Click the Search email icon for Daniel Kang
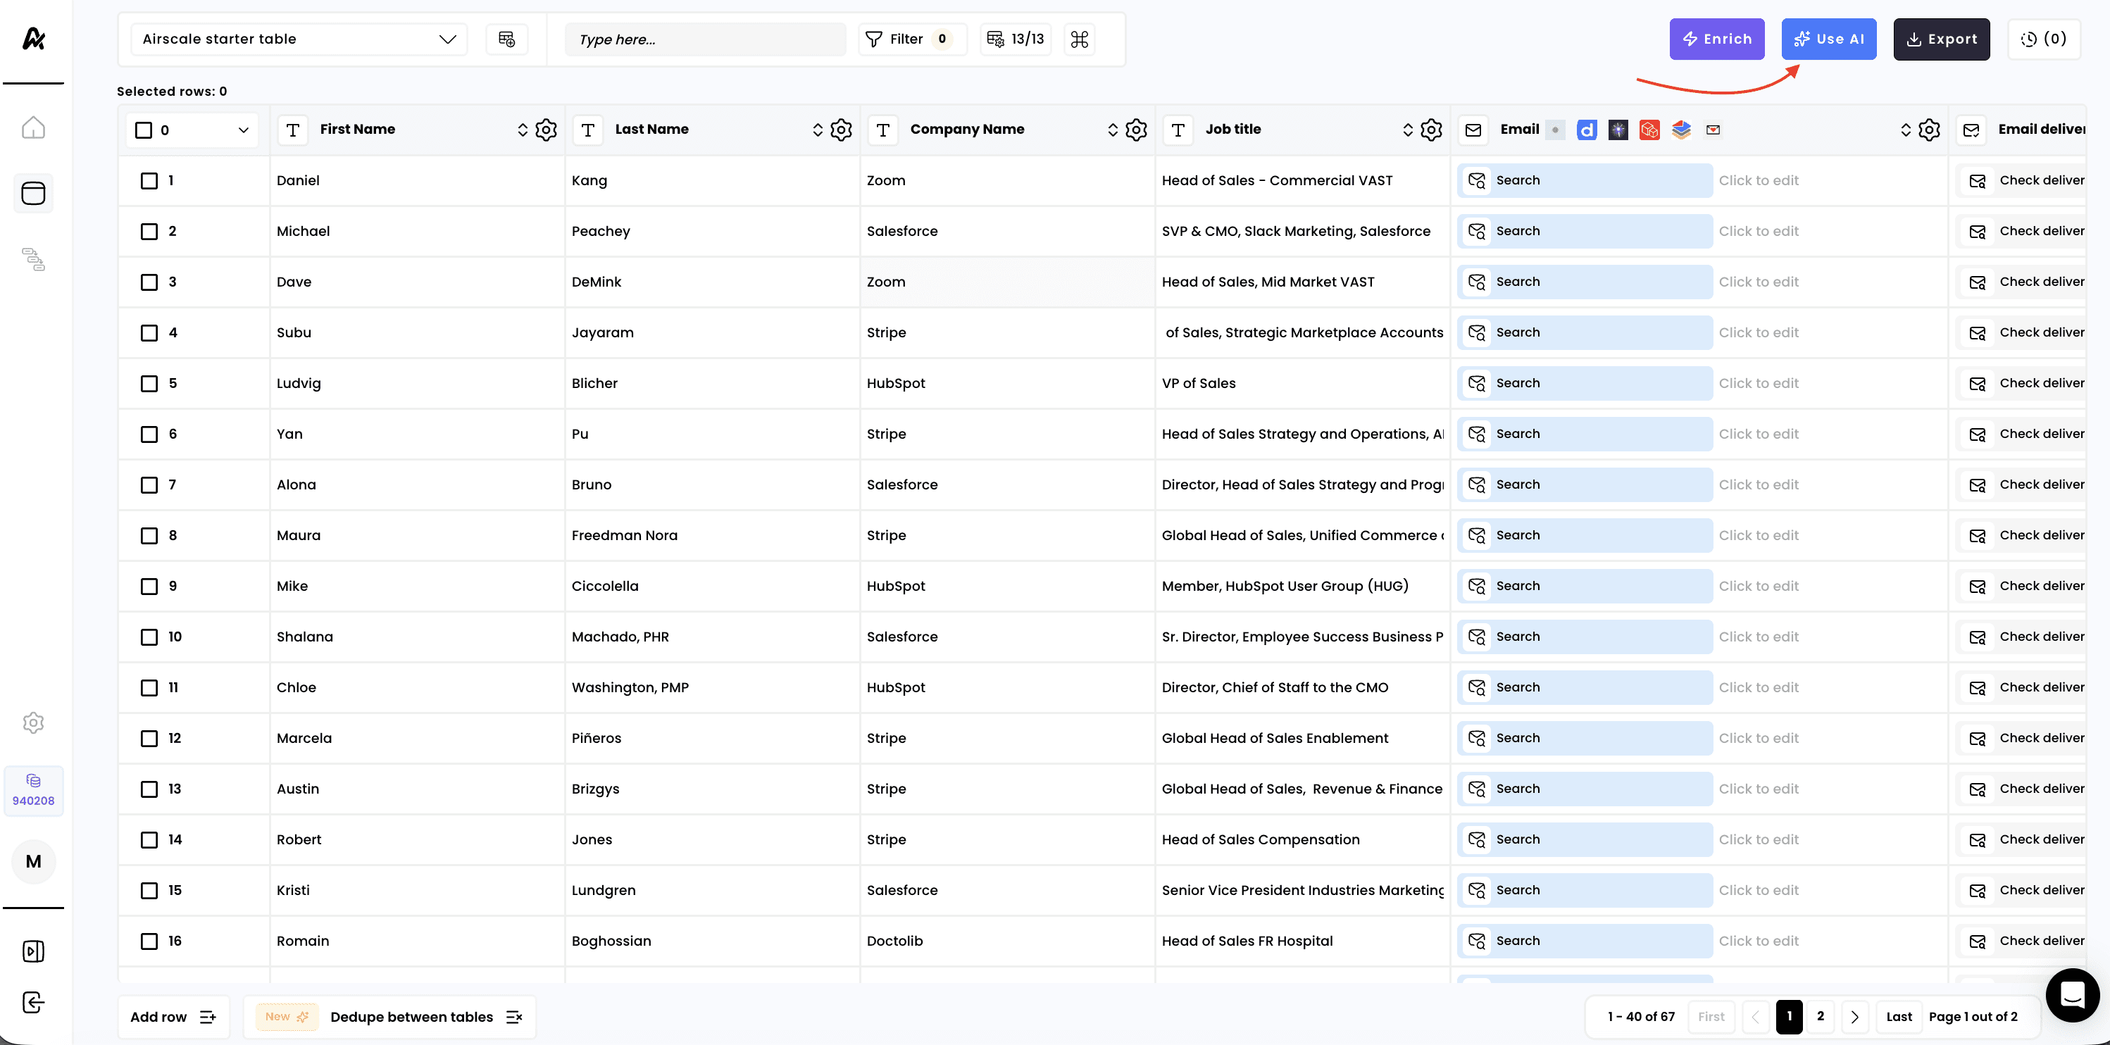 pos(1477,181)
